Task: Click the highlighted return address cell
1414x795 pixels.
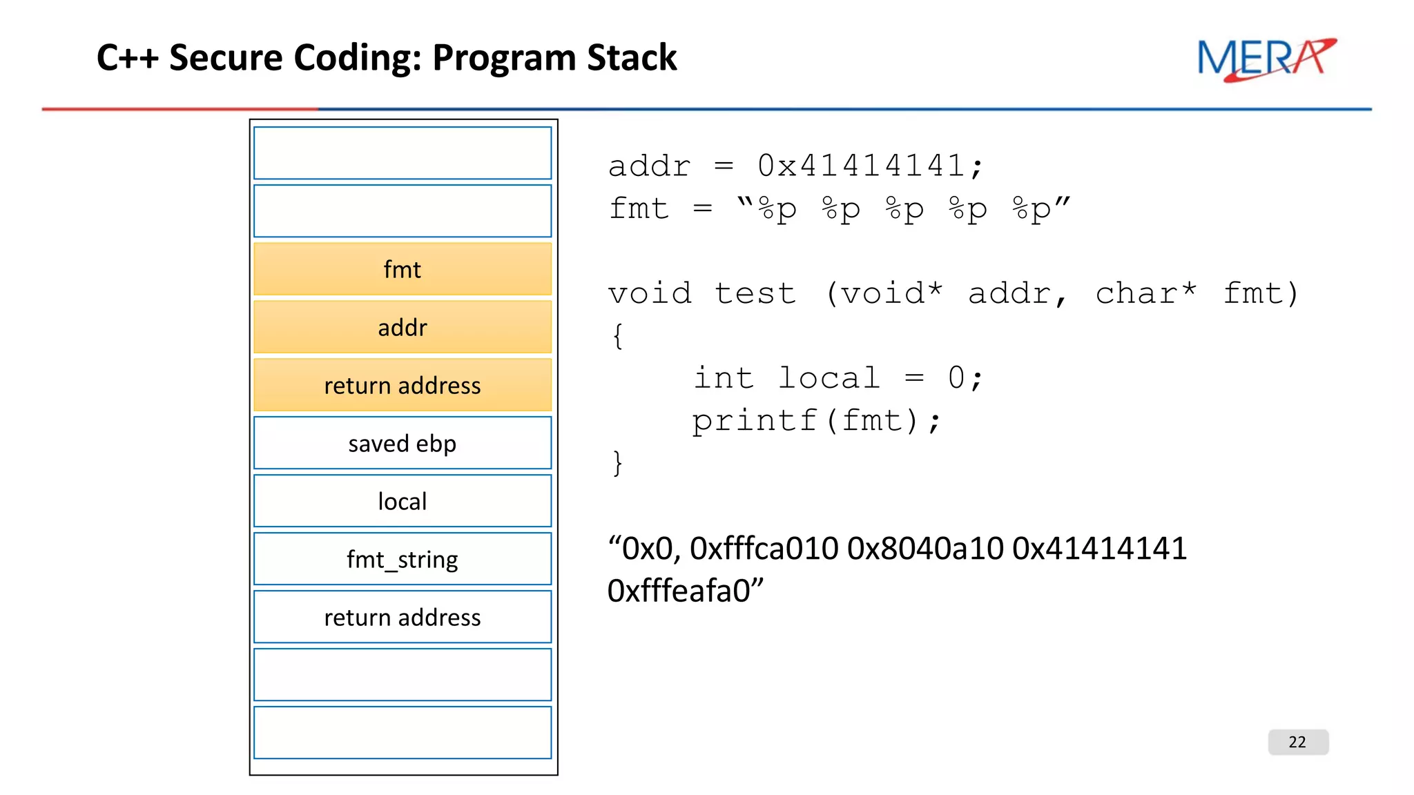Action: pos(403,385)
